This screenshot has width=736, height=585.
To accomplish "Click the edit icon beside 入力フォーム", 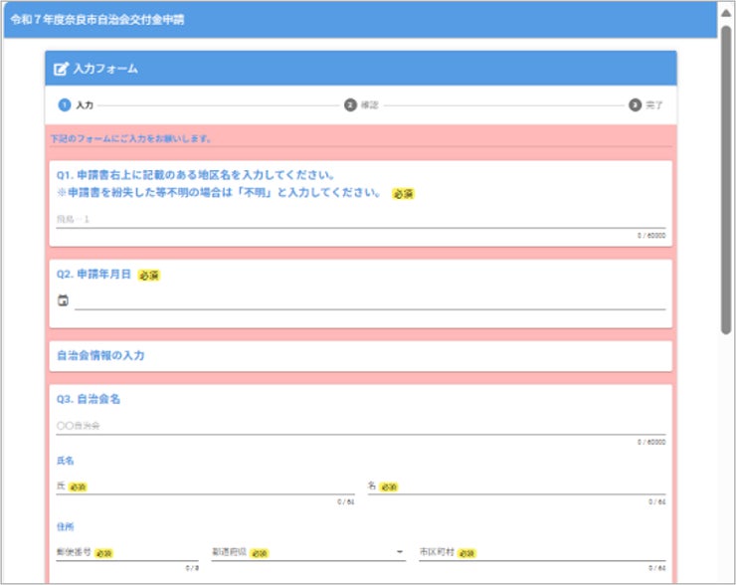I will pos(61,69).
